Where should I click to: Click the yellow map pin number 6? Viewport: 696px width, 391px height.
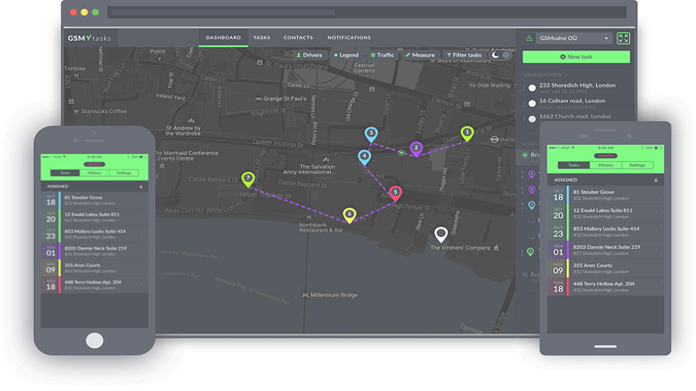350,214
